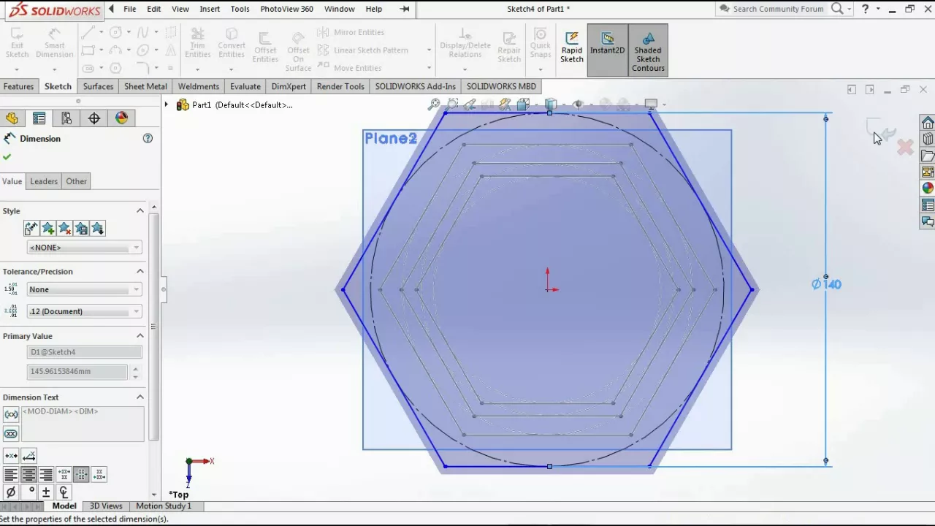935x526 pixels.
Task: Select Right Justify text alignment
Action: click(x=46, y=475)
